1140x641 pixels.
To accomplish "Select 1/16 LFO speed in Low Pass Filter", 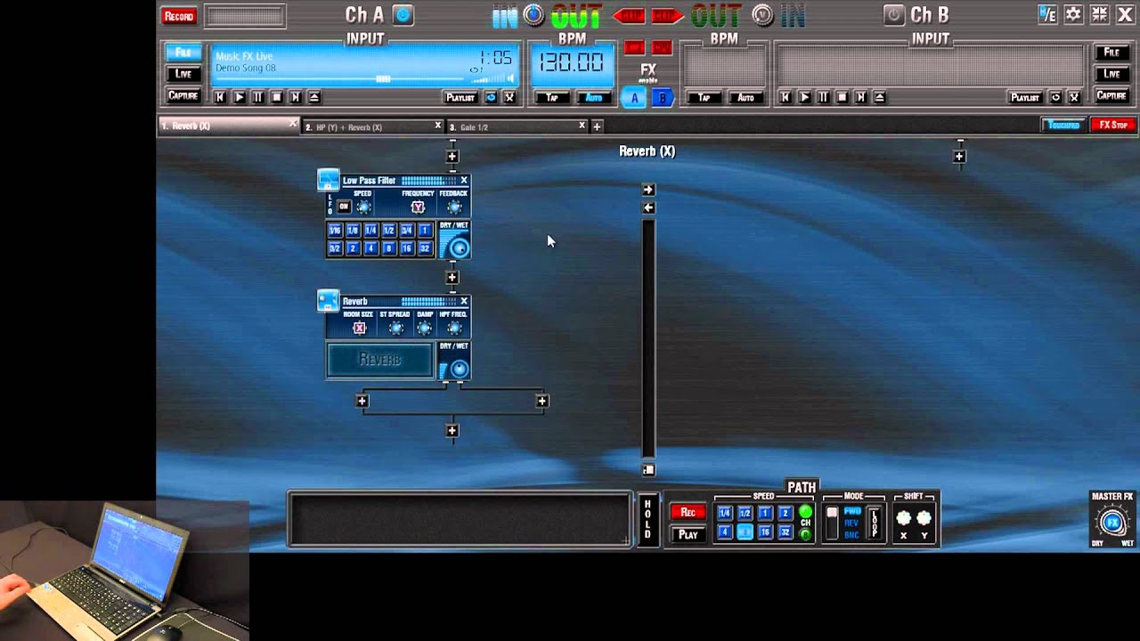I will click(x=335, y=230).
